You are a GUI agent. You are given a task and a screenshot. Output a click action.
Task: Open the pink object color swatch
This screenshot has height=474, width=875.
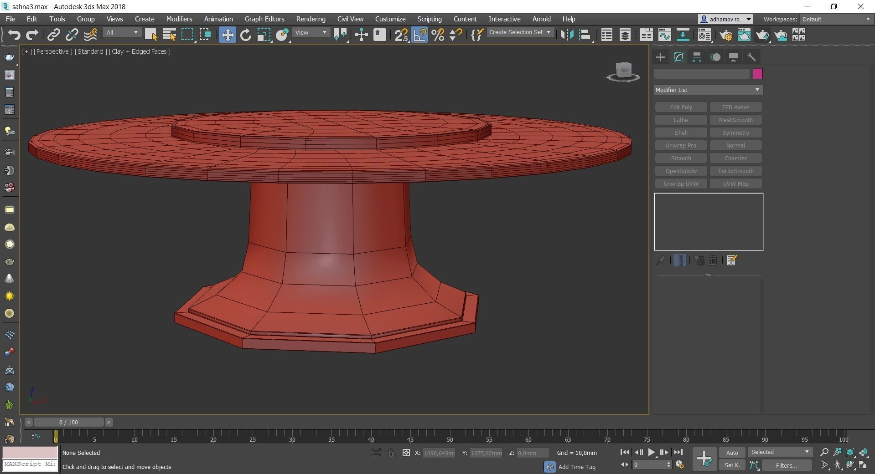[x=757, y=74]
